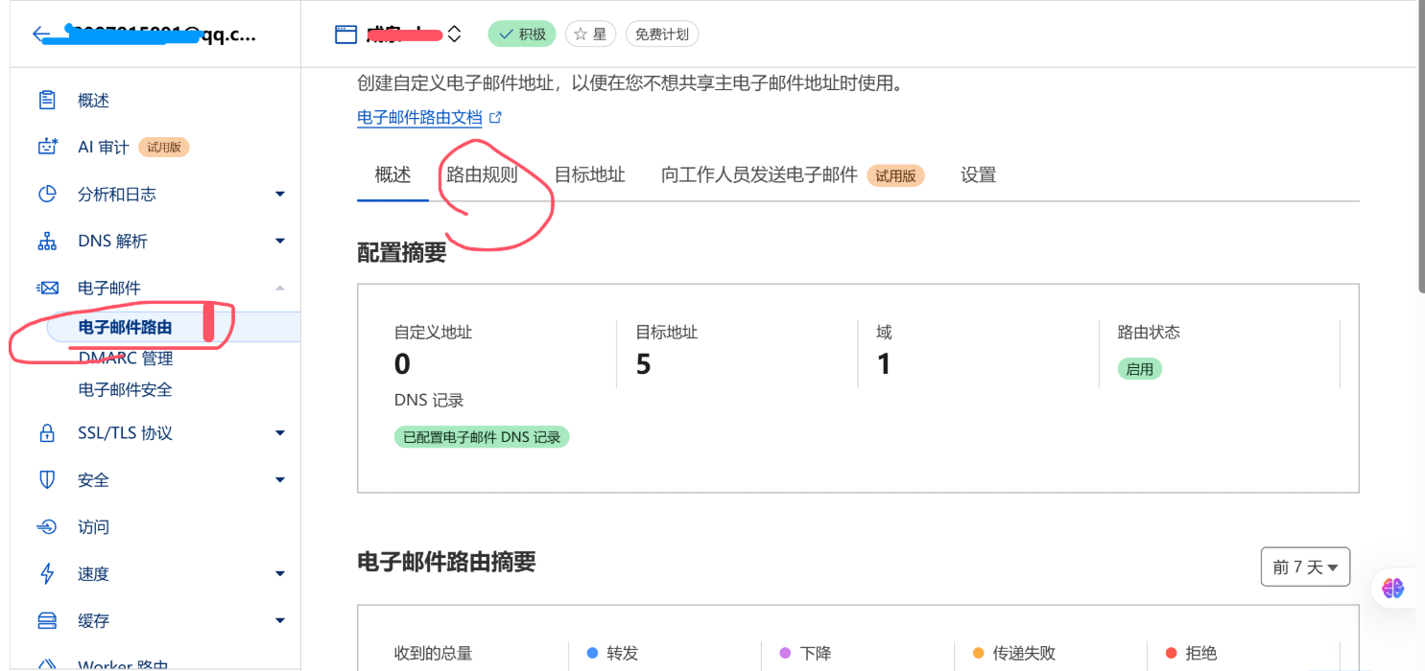Click the 速度 lightning bolt icon
Image resolution: width=1425 pixels, height=671 pixels.
tap(47, 574)
